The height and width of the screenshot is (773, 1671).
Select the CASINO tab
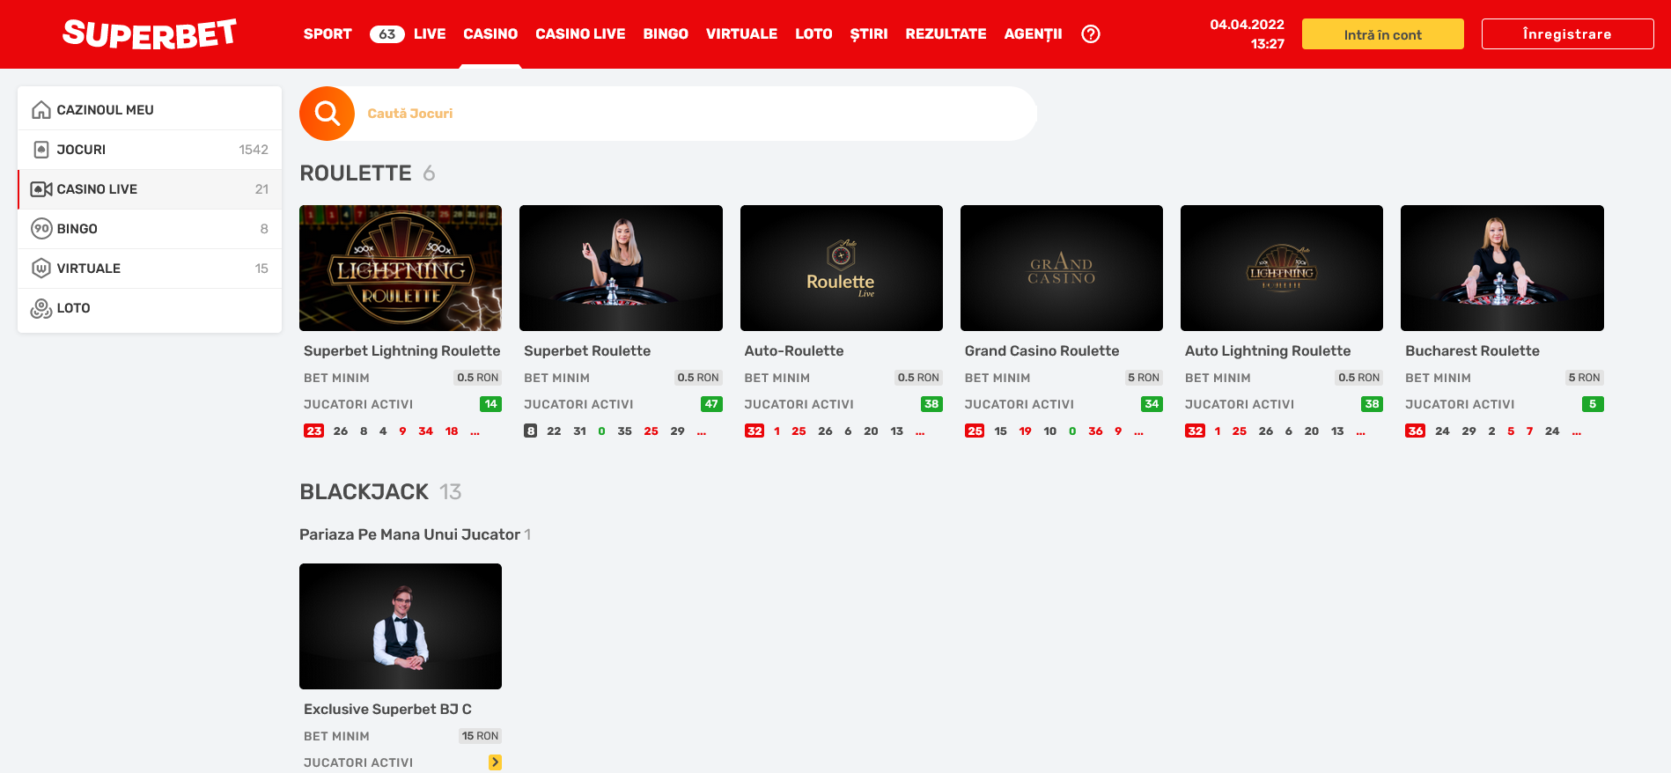[x=490, y=34]
